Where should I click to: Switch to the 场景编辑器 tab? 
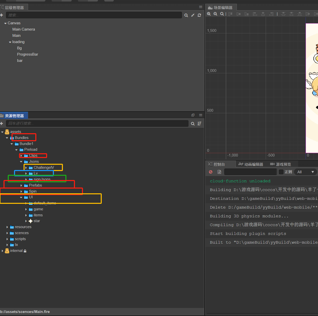[x=221, y=8]
